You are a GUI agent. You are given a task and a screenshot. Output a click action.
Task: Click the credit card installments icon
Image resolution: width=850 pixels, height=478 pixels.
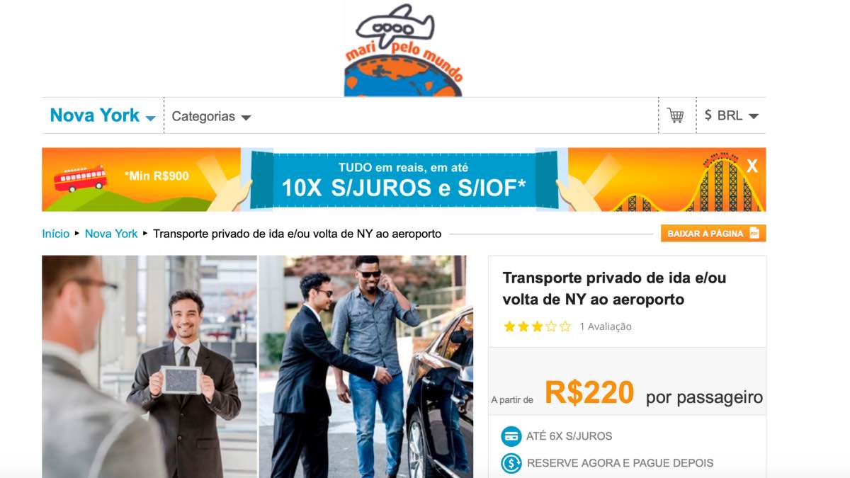[x=511, y=436]
